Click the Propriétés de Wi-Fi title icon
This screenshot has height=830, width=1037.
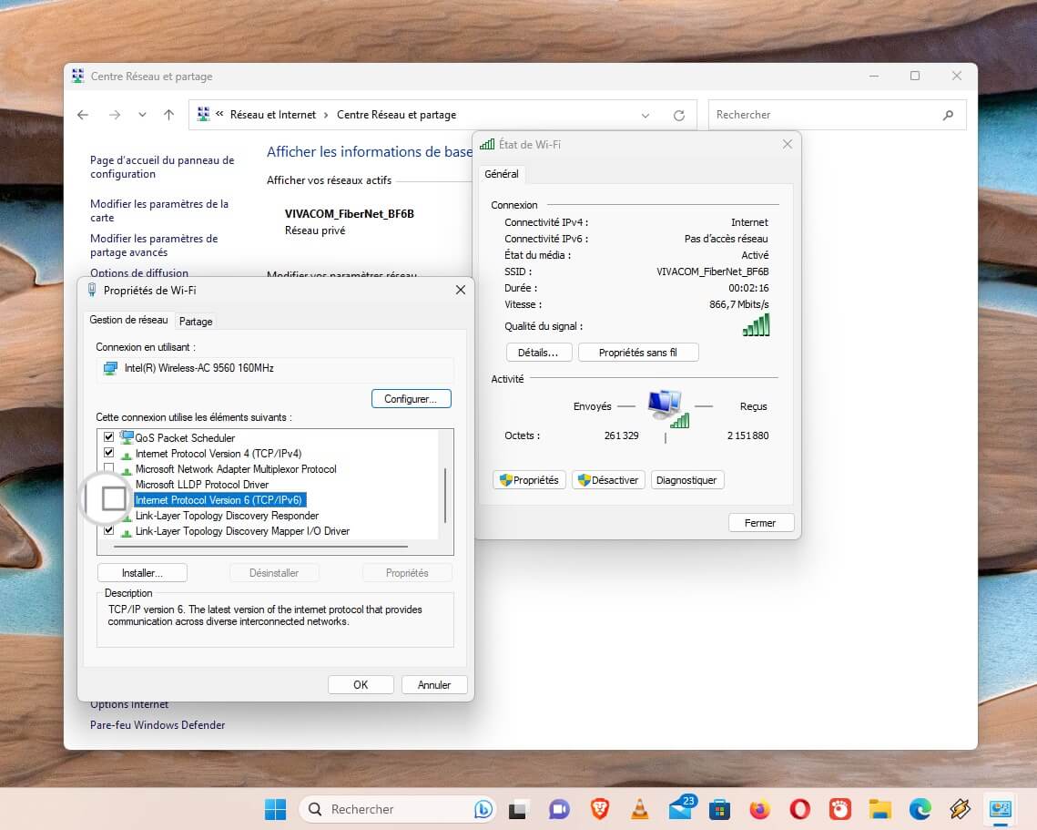[92, 290]
